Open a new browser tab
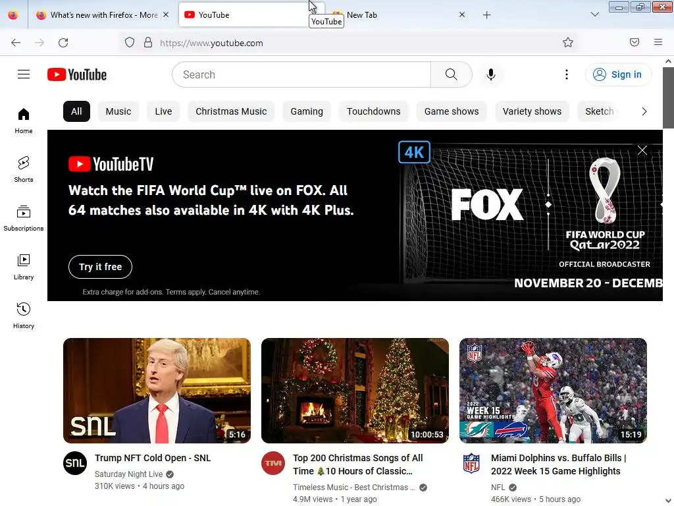The height and width of the screenshot is (506, 674). click(x=486, y=15)
